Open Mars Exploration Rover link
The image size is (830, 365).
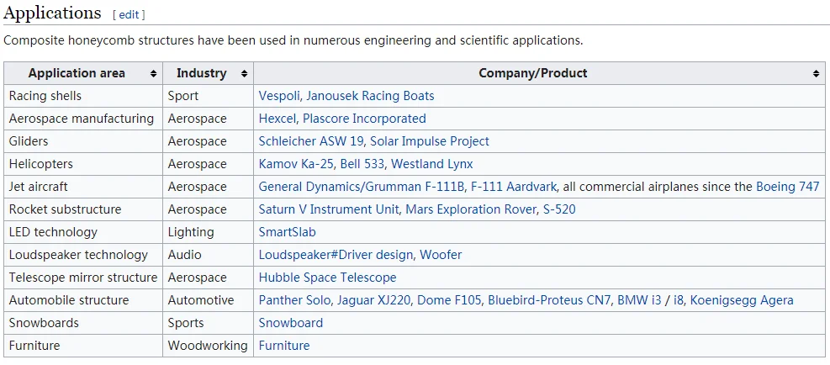coord(471,209)
